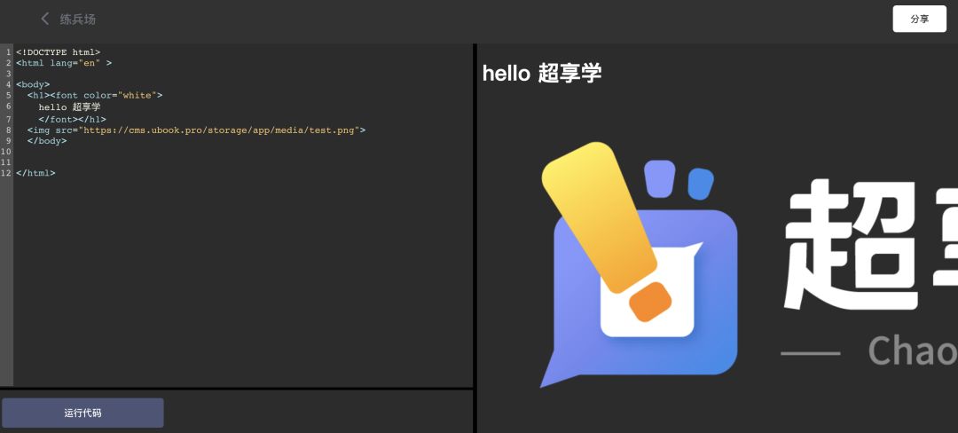The image size is (958, 433).
Task: Click line number 8 in the gutter
Action: (x=8, y=130)
